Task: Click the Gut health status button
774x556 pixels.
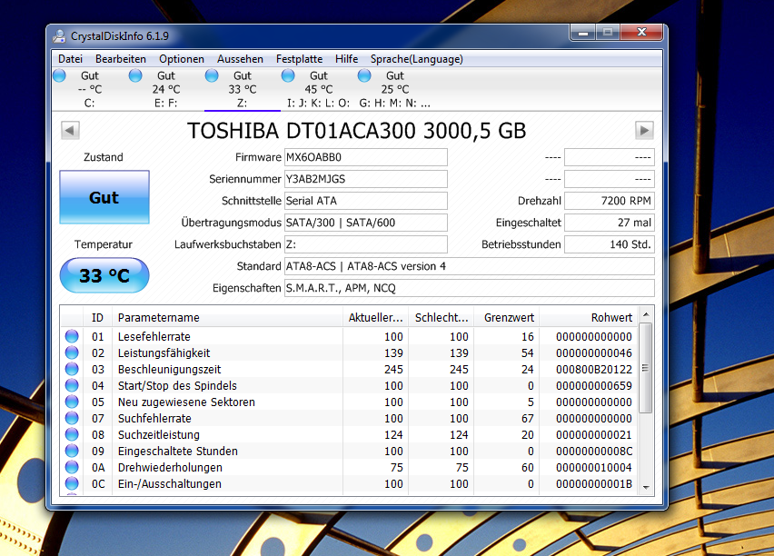Action: pos(104,197)
